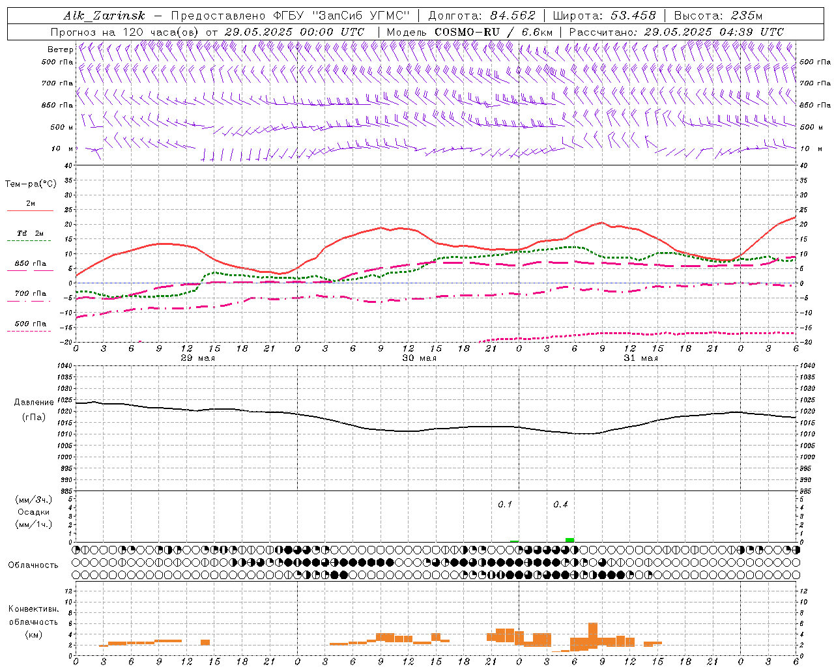Select the latitude value Широта: 53.458
834x667 pixels.
[x=604, y=16]
